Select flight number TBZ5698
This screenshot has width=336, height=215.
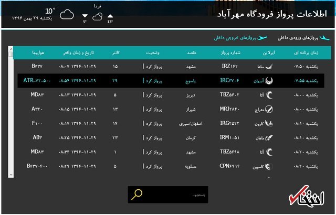229,152
